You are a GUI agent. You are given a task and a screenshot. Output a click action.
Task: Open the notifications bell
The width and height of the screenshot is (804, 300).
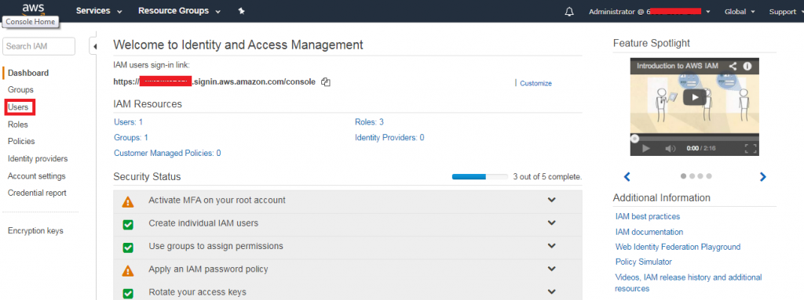coord(569,12)
